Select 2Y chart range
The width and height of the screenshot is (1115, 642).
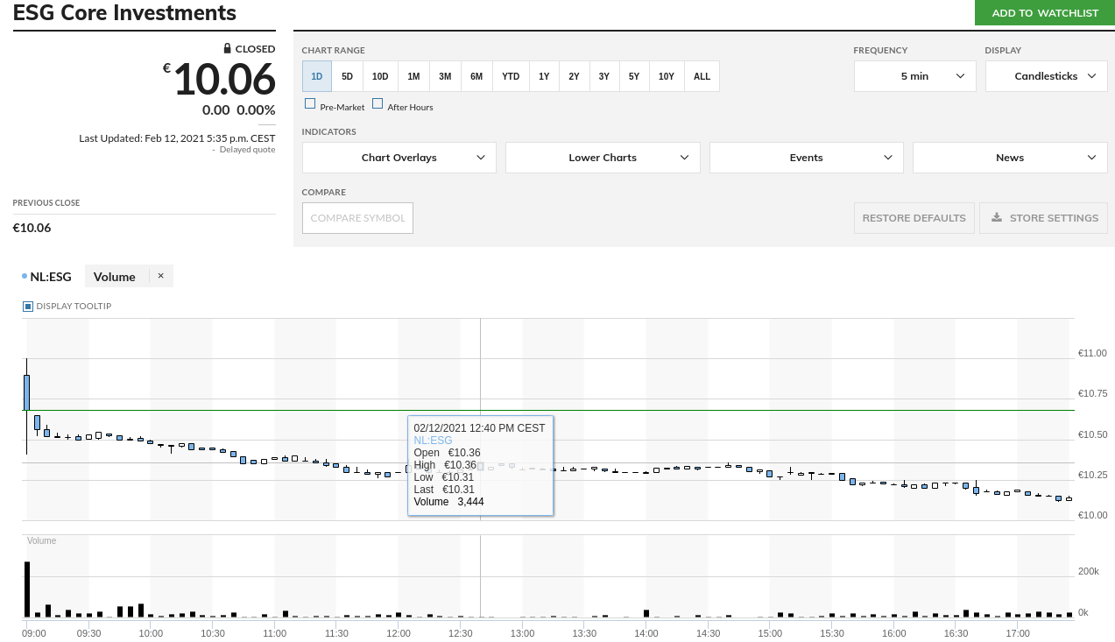[574, 76]
